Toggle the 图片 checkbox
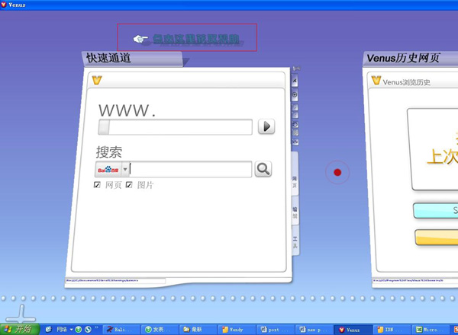This screenshot has height=335, width=458. click(129, 185)
